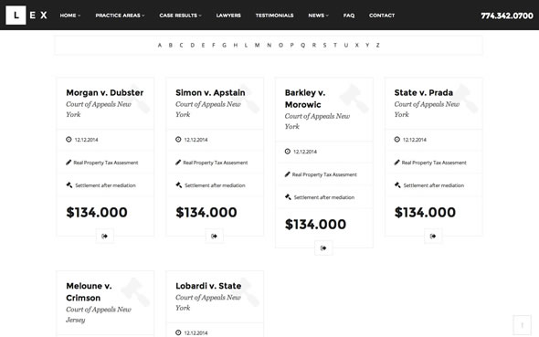This screenshot has height=337, width=539.
Task: Click the $134.000 amount in Simon v. Apstain card
Action: point(206,212)
